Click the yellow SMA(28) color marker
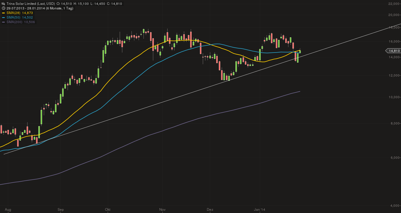 3,13
